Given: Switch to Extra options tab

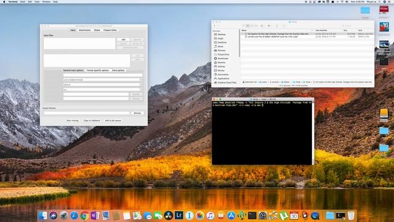Looking at the screenshot, I should (x=118, y=70).
